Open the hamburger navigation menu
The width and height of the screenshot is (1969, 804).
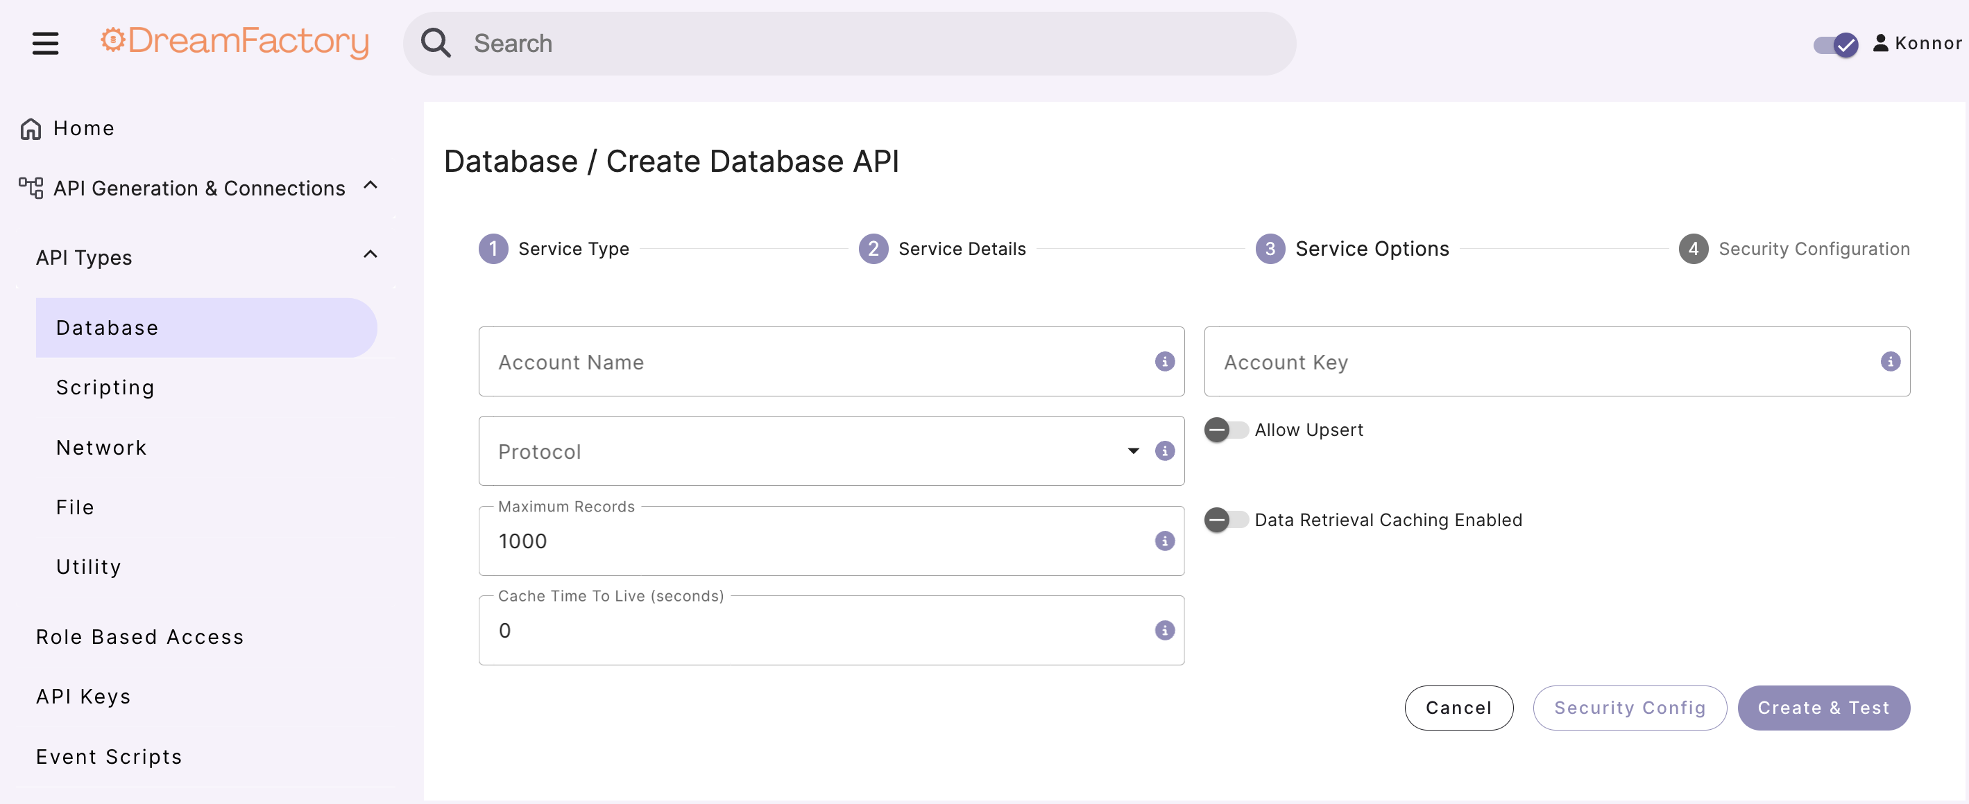[45, 43]
